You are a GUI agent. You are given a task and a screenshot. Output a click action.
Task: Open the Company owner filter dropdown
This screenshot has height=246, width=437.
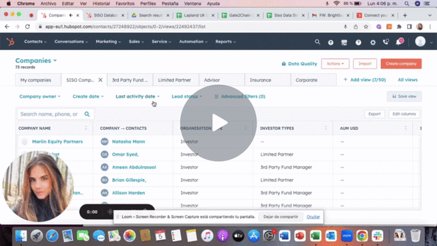click(40, 96)
